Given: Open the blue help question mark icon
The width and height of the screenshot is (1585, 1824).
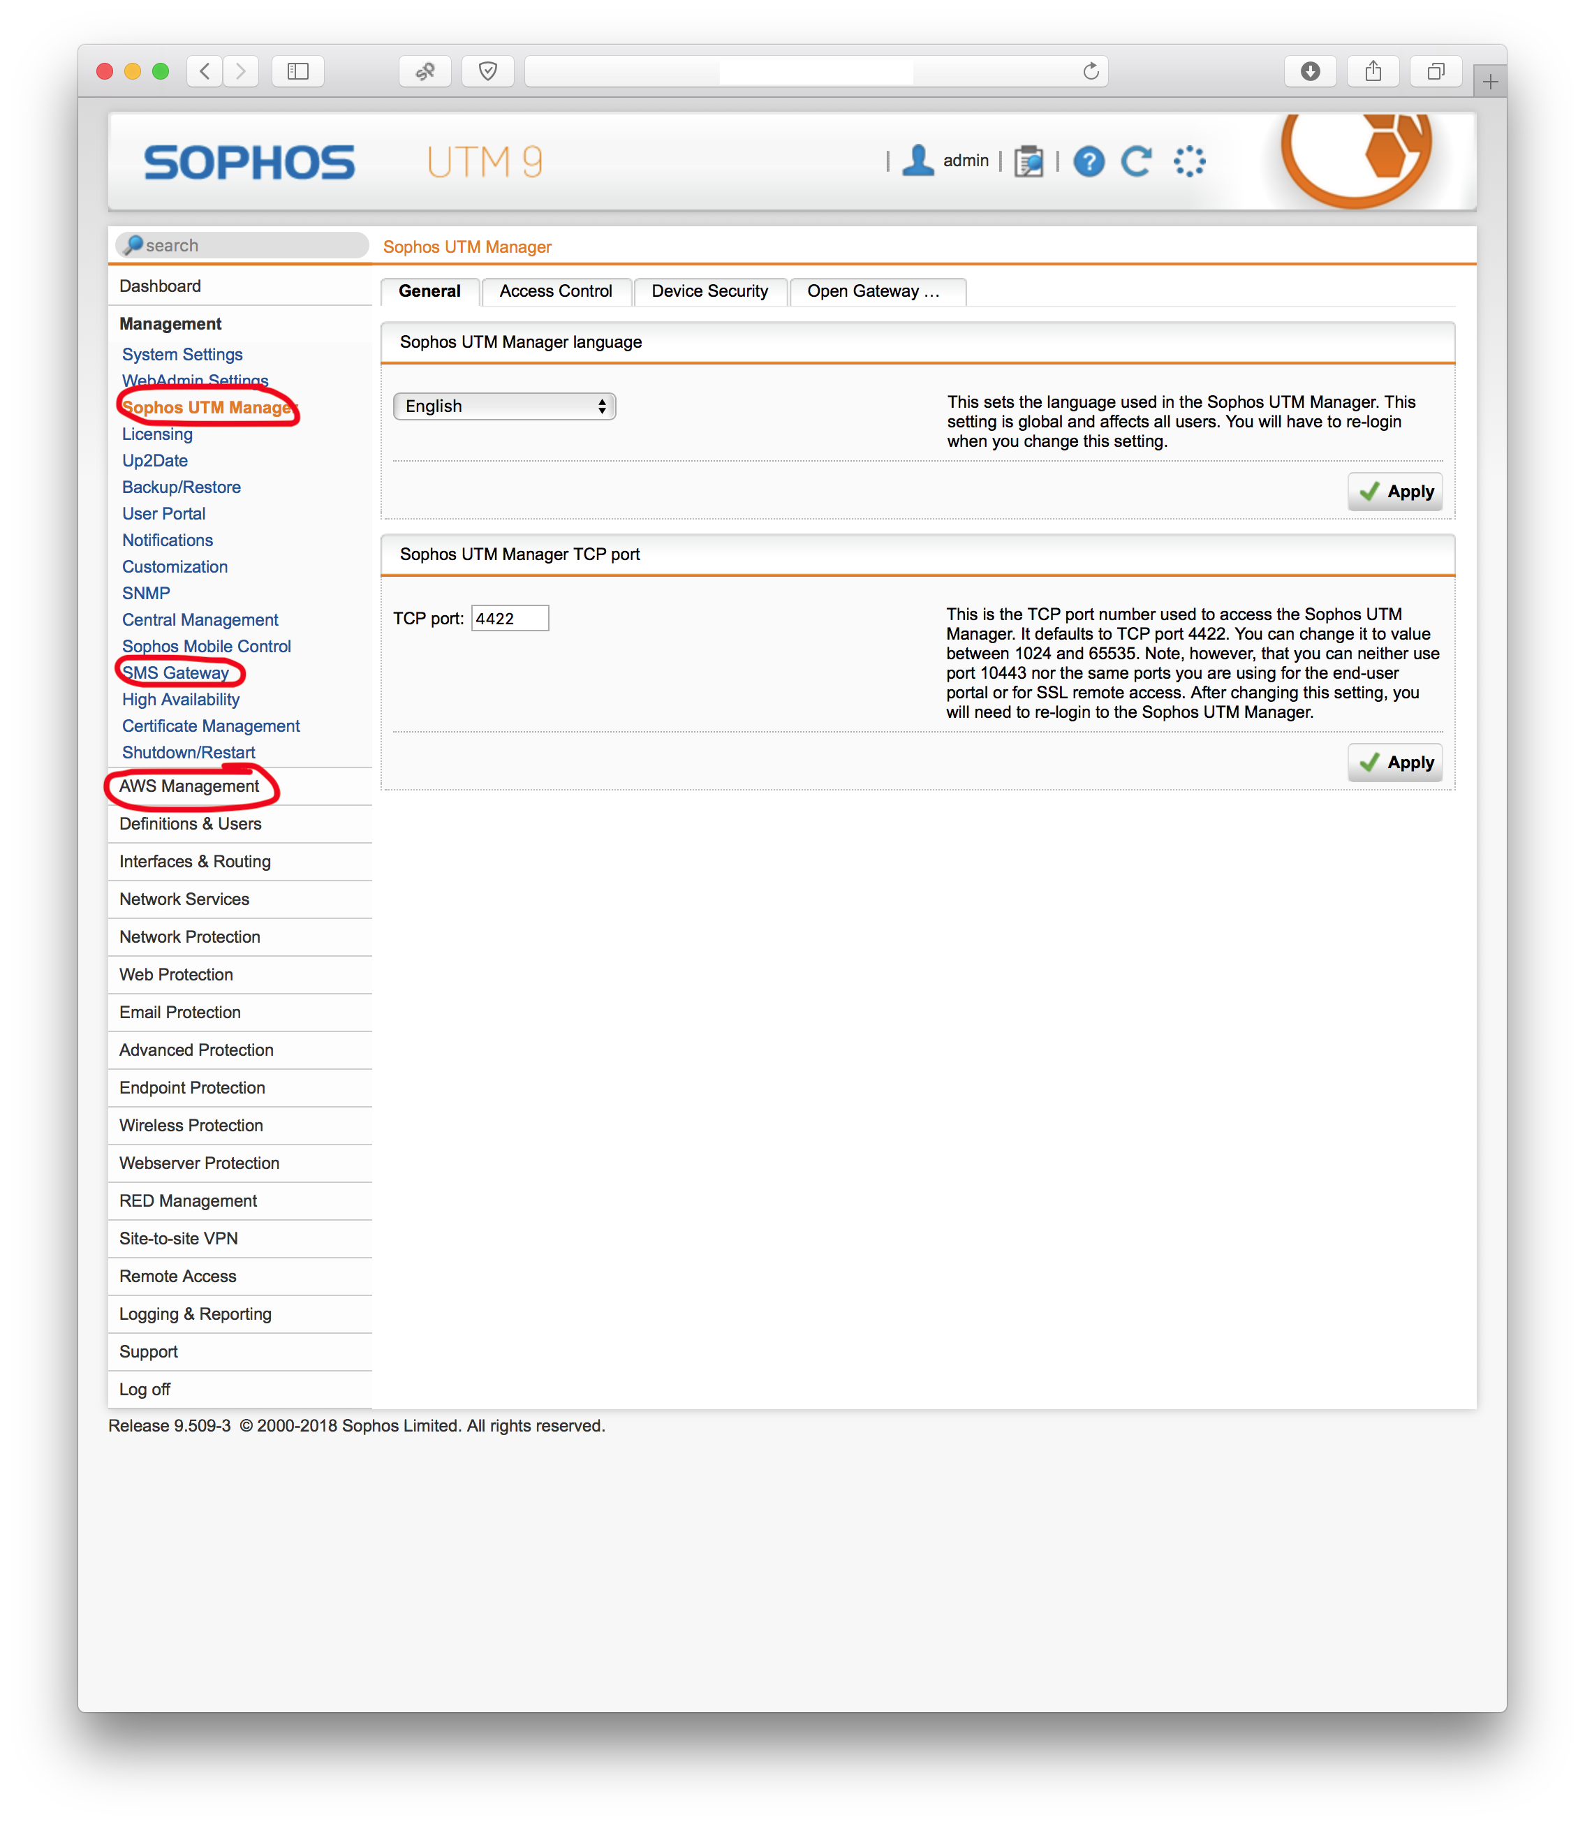Looking at the screenshot, I should point(1089,161).
